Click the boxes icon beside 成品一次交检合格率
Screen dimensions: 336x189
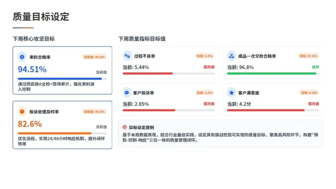231,56
